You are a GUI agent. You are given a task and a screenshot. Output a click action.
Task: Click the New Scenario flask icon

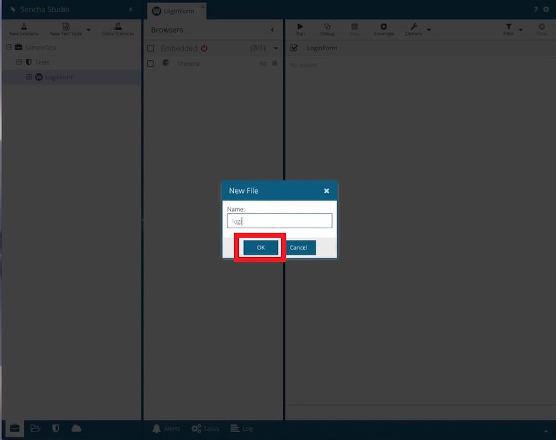24,27
